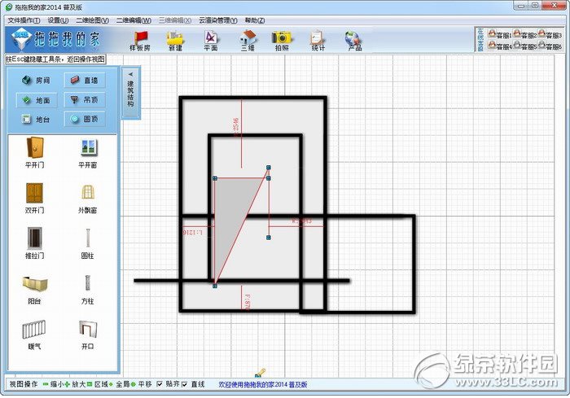Image resolution: width=570 pixels, height=398 pixels.
Task: Click the 新建 new project icon
Action: [176, 41]
